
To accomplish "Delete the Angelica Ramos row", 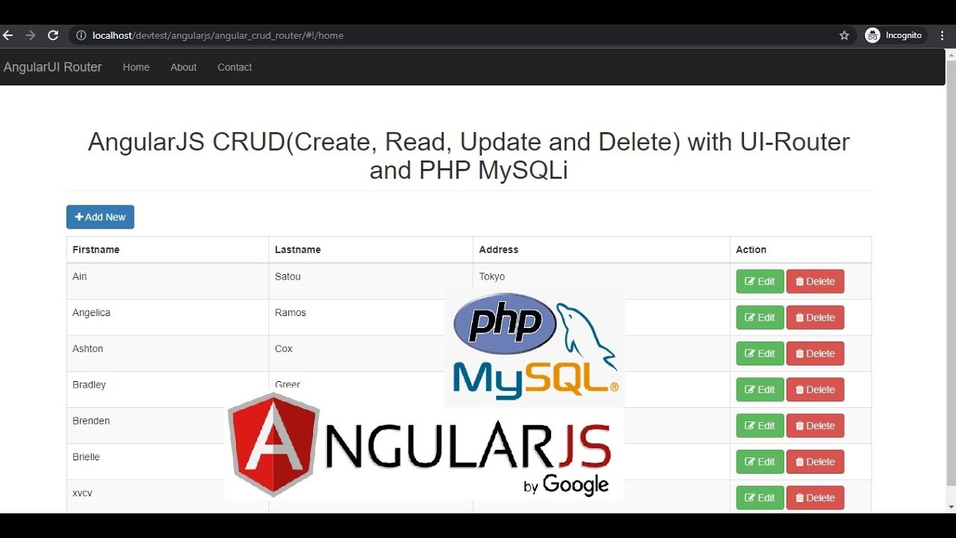I will pyautogui.click(x=815, y=318).
